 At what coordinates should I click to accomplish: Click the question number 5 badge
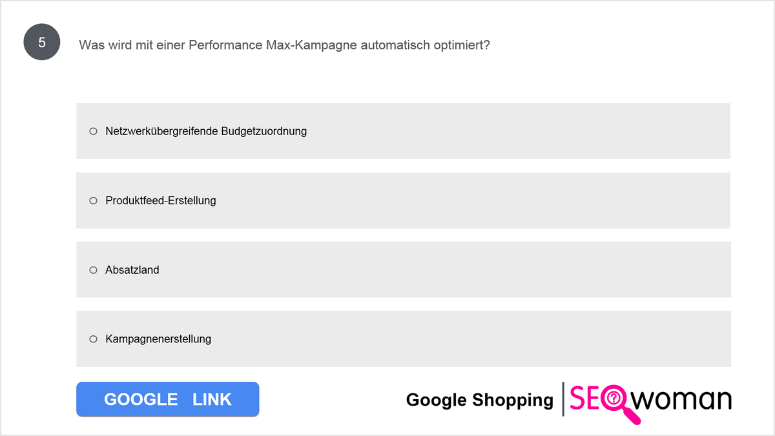(x=42, y=43)
